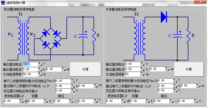Adjust half-wave diode average current mA spinner
This screenshot has height=108, width=208.
pyautogui.click(x=198, y=85)
